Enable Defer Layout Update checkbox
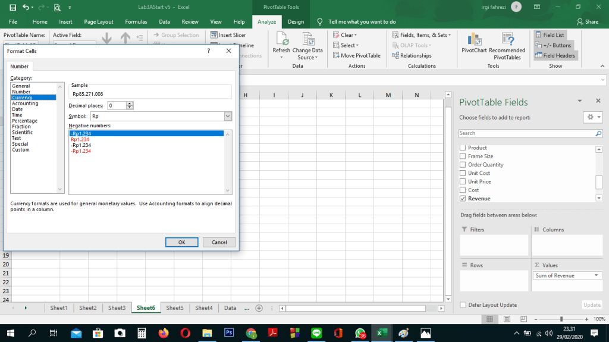The height and width of the screenshot is (342, 609). (463, 305)
